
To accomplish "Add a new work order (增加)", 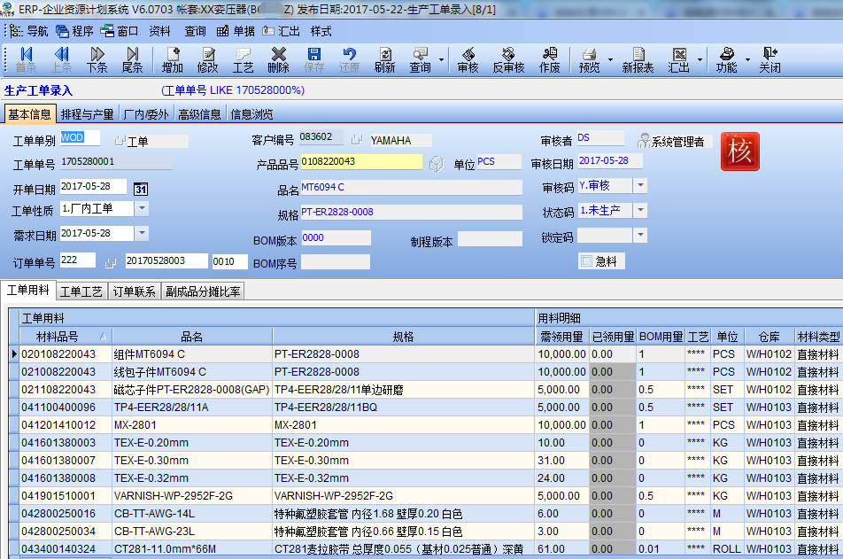I will pyautogui.click(x=173, y=59).
